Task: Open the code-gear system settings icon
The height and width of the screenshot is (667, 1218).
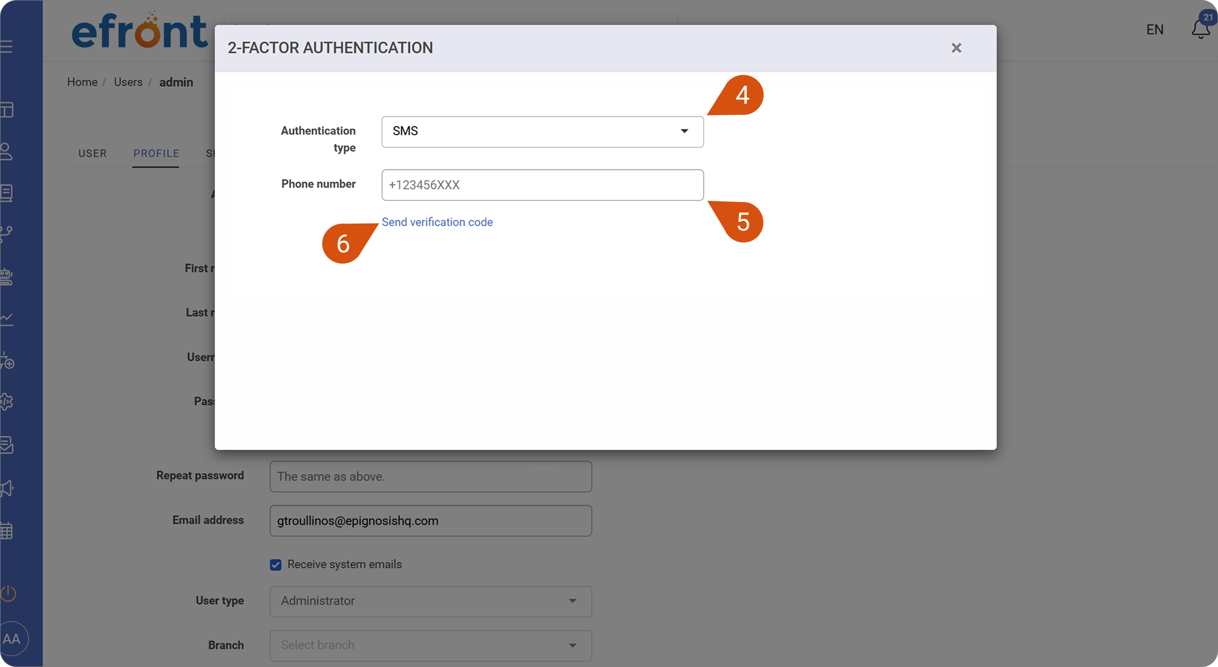Action: click(6, 402)
